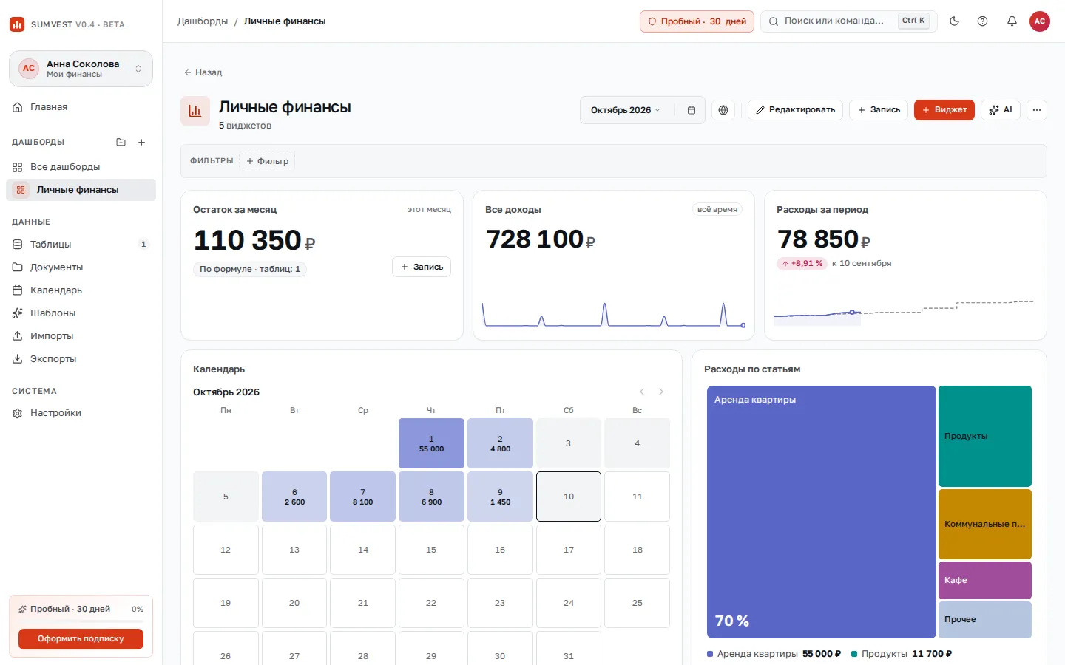1065x665 pixels.
Task: Click the Запись button in the header toolbar
Action: click(x=879, y=110)
